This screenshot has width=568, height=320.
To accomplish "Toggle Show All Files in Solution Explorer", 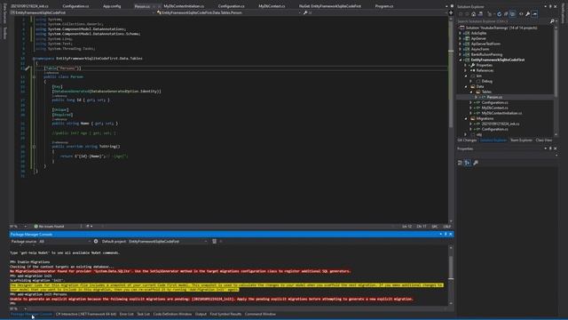I will click(x=513, y=14).
